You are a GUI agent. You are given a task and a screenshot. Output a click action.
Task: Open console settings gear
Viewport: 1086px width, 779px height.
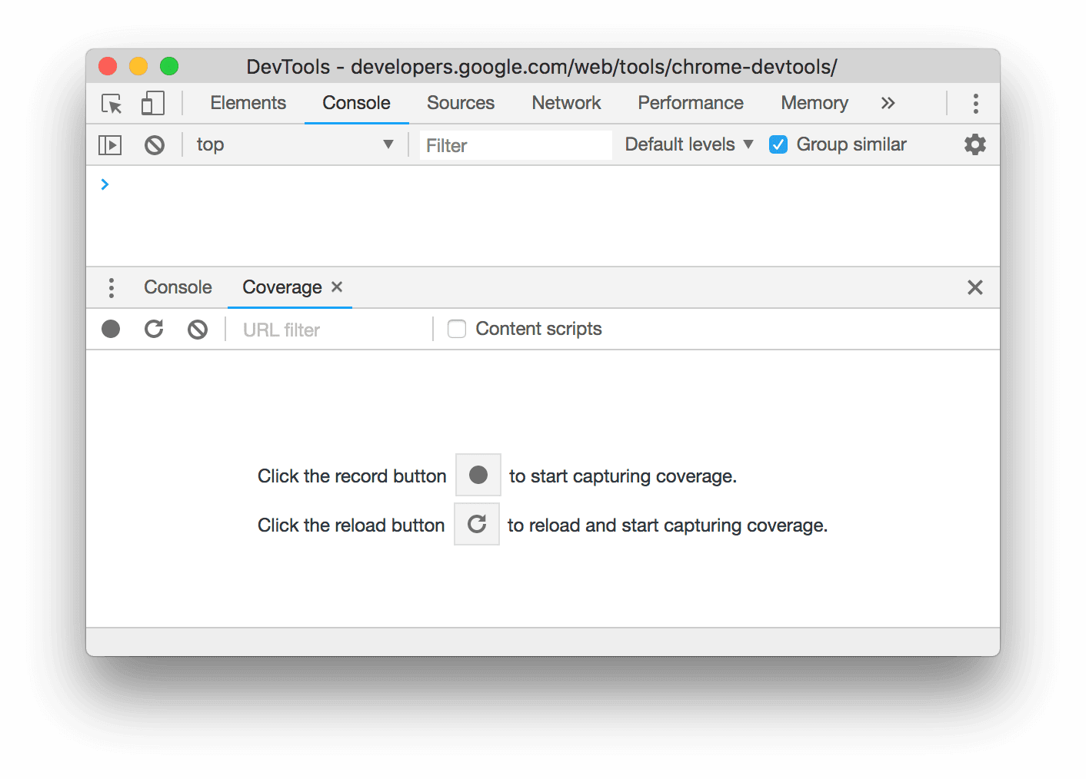[974, 144]
